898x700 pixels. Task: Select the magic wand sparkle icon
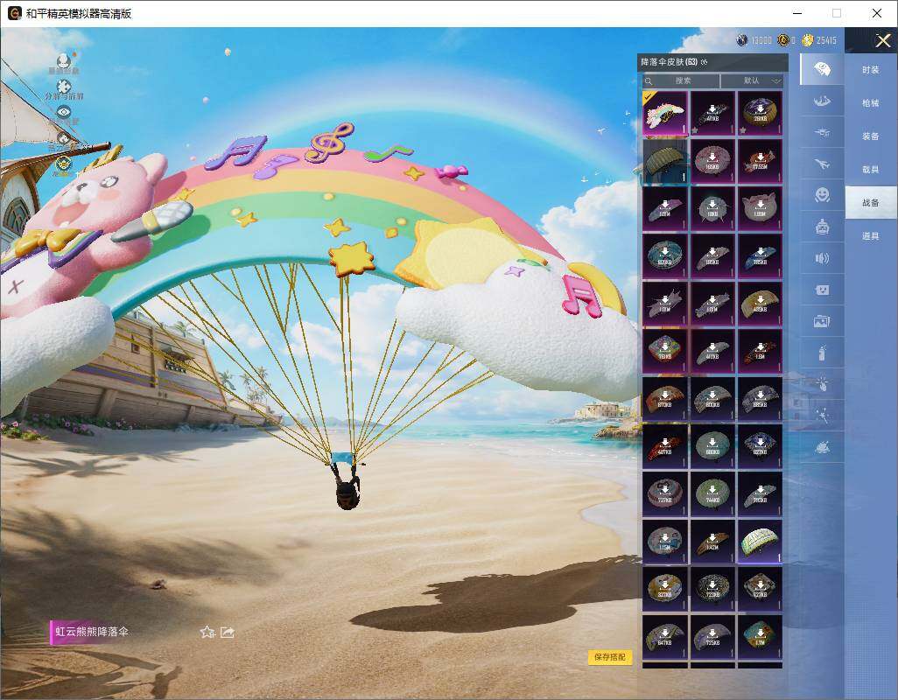click(822, 415)
